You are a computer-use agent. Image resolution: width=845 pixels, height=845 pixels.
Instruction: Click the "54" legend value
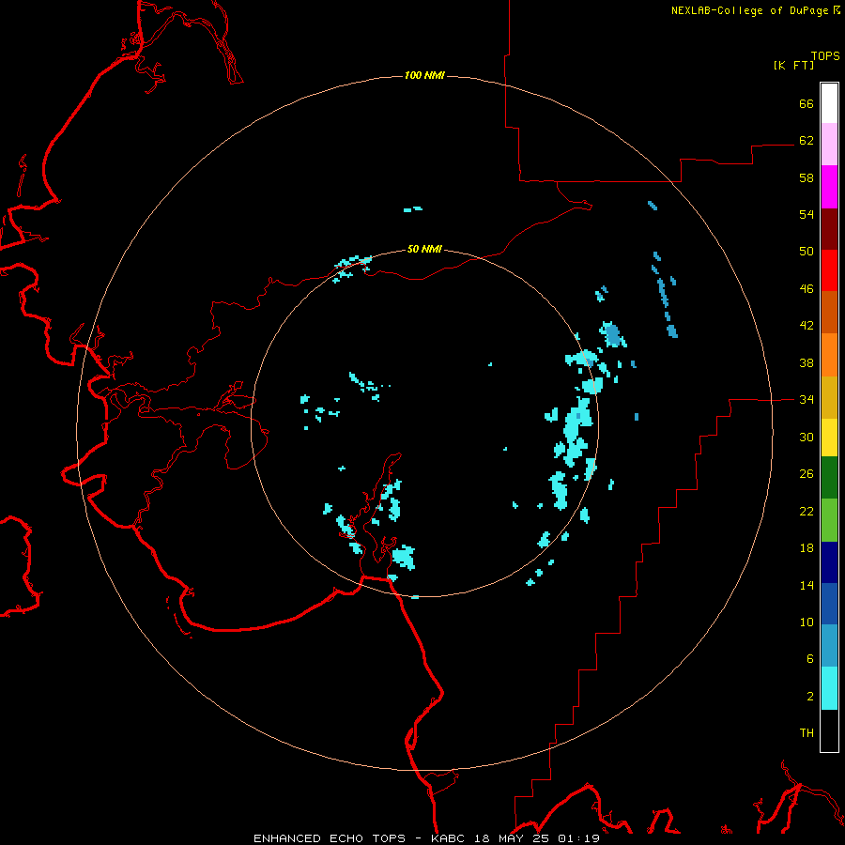tap(807, 214)
